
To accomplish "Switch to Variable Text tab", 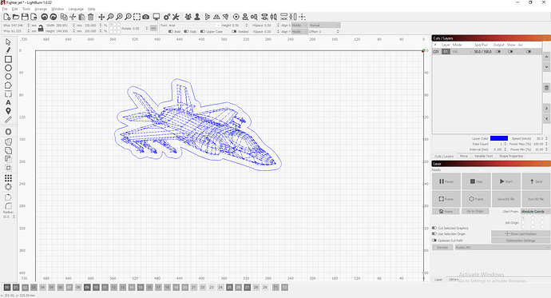I will (x=484, y=156).
